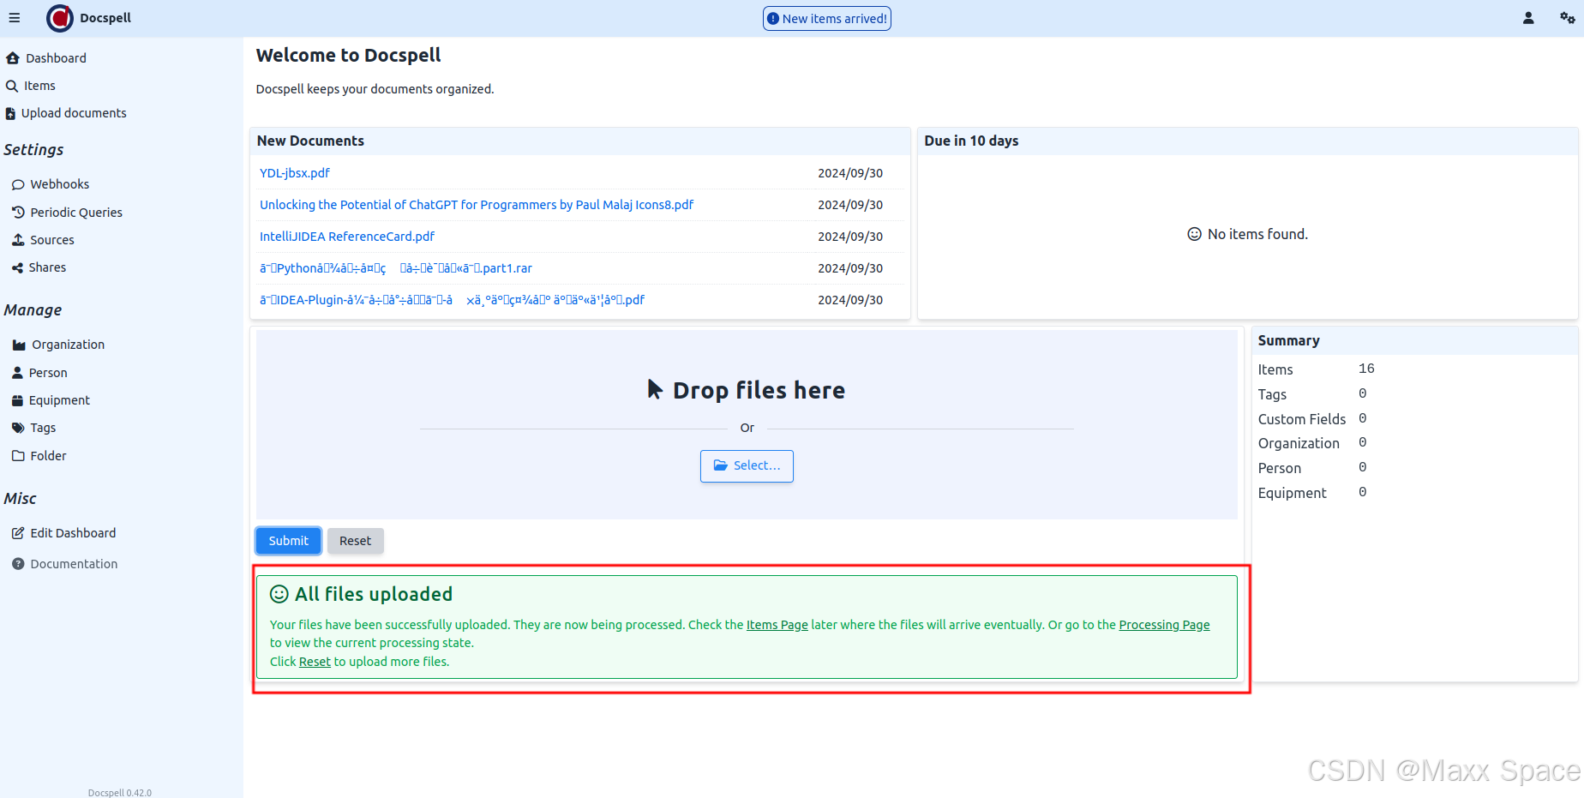Click the Tags icon in sidebar

click(18, 428)
